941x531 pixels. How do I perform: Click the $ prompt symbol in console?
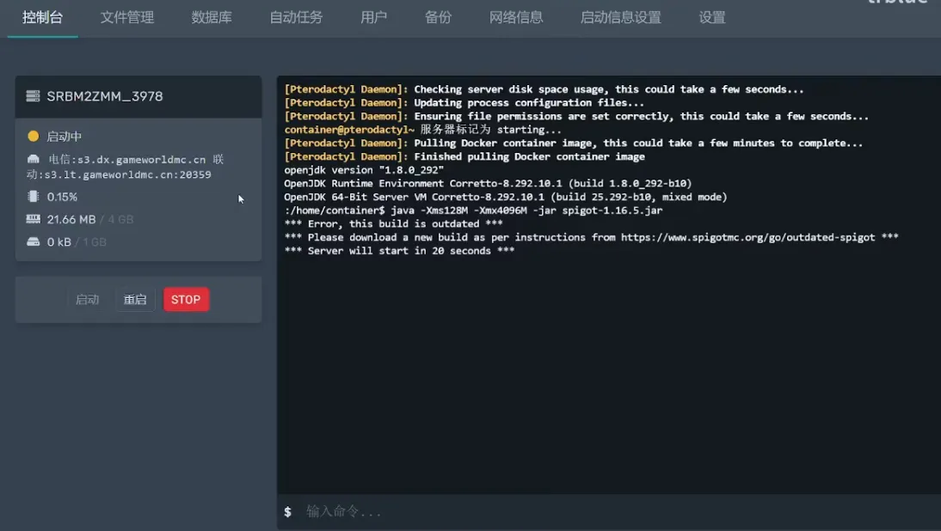coord(288,511)
